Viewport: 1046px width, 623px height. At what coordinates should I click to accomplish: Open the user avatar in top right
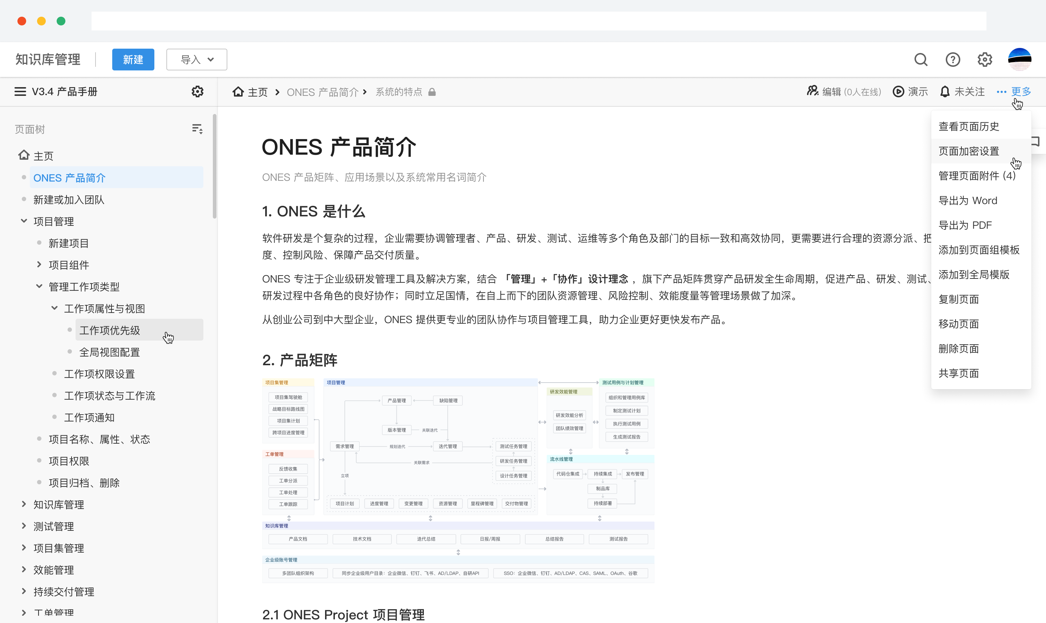point(1019,59)
